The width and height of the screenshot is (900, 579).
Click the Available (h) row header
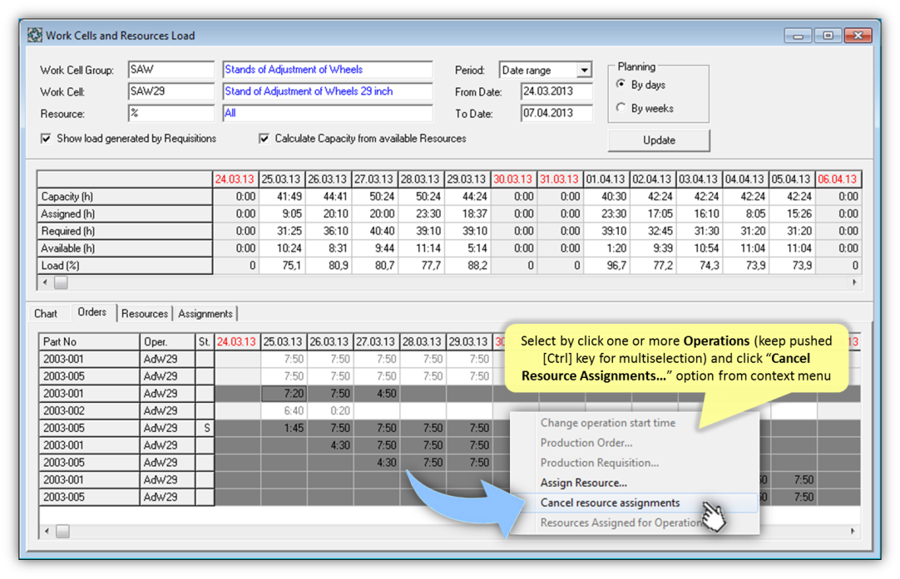click(x=125, y=248)
